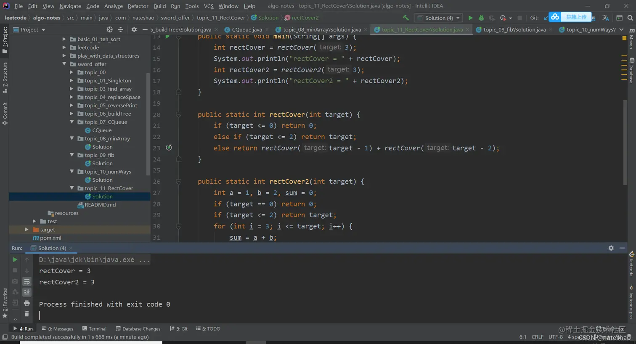This screenshot has width=636, height=344.
Task: Open the Database side panel
Action: [631, 71]
